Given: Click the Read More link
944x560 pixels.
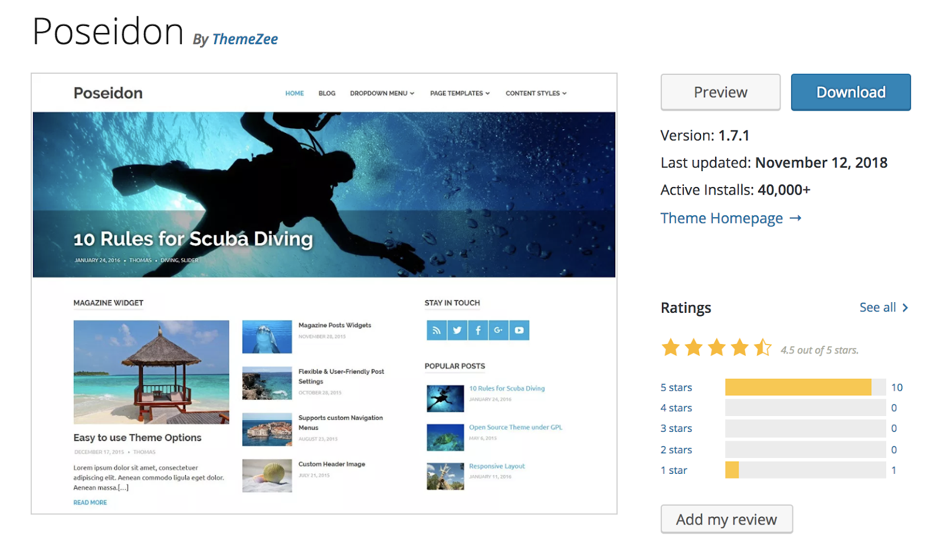Looking at the screenshot, I should point(90,503).
